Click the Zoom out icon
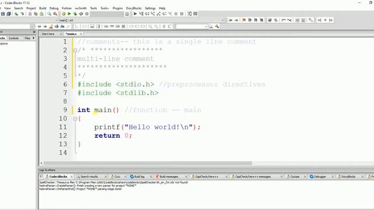Viewport: 374px width, 210px height. tap(156, 26)
